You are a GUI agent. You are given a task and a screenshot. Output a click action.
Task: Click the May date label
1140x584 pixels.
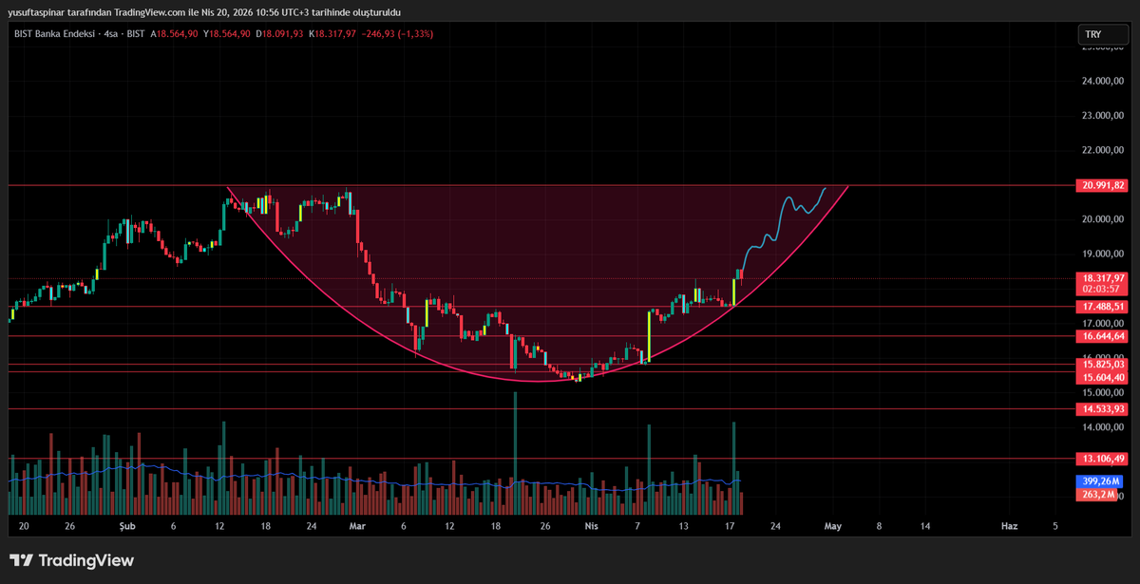click(832, 525)
